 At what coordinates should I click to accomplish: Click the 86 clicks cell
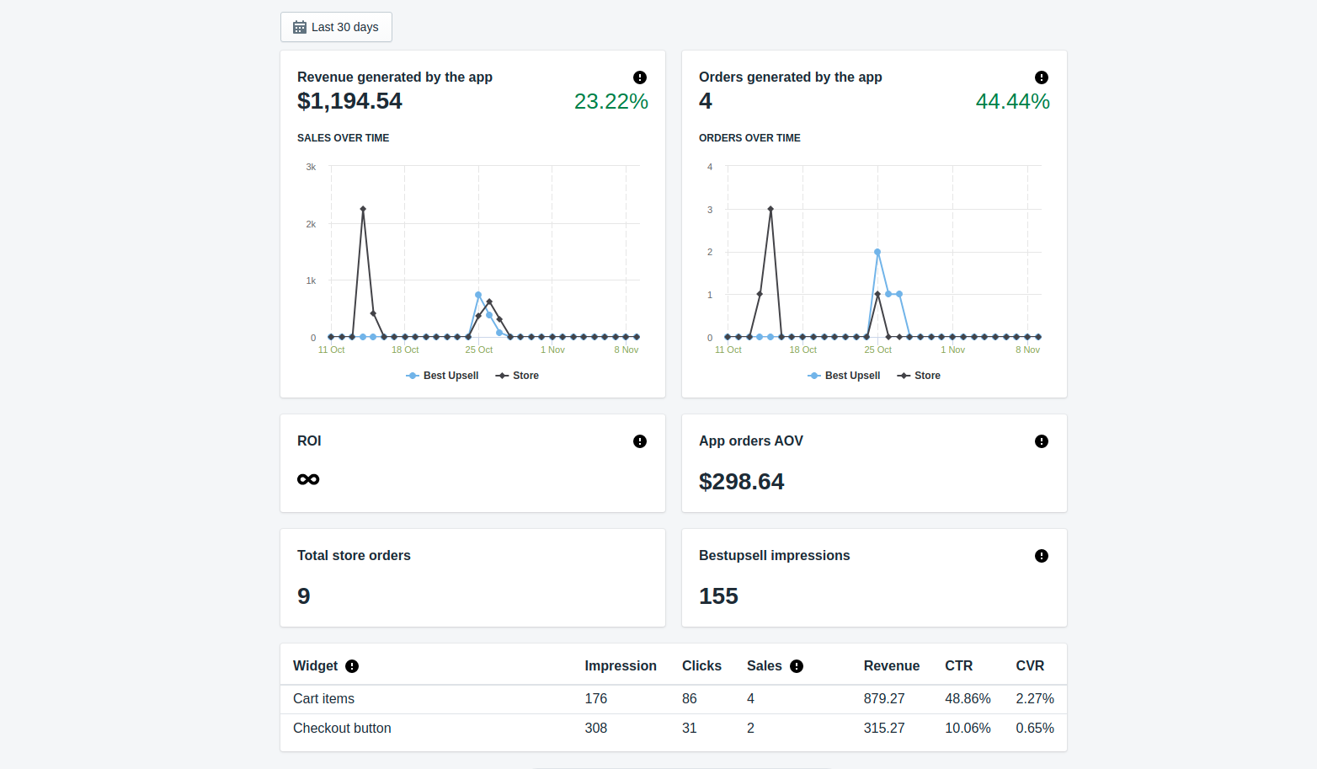click(x=690, y=699)
